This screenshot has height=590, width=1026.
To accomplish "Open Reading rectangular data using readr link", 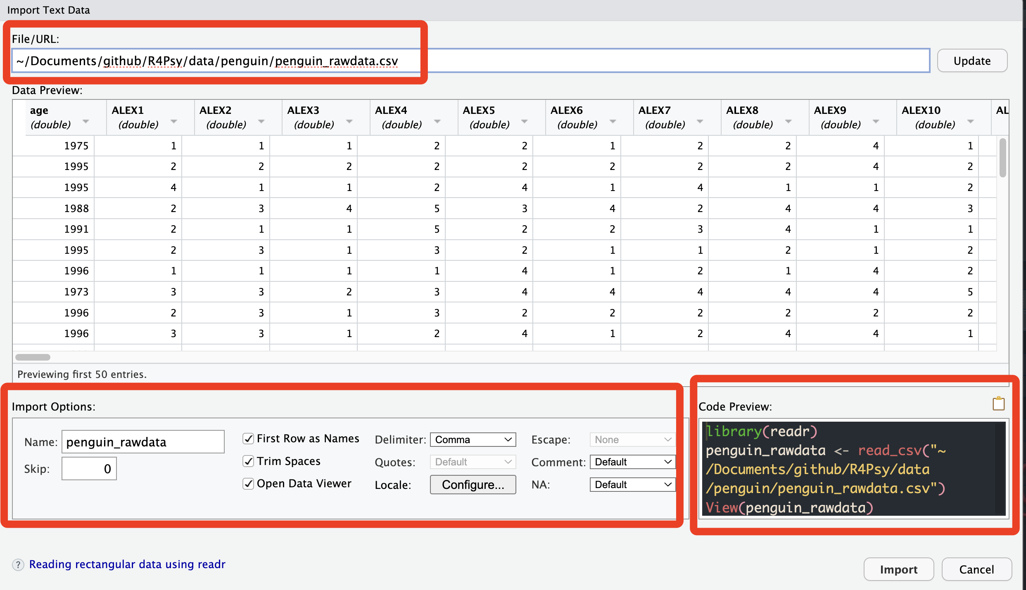I will (x=127, y=564).
